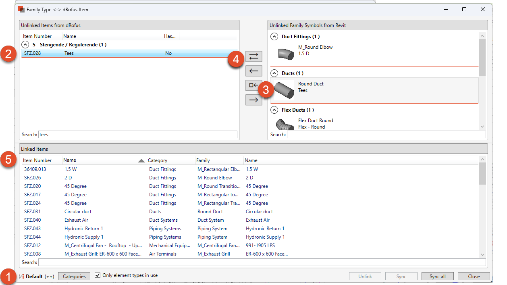Click the Linked Items search field
Screen dimensions: 507x285
(262, 263)
